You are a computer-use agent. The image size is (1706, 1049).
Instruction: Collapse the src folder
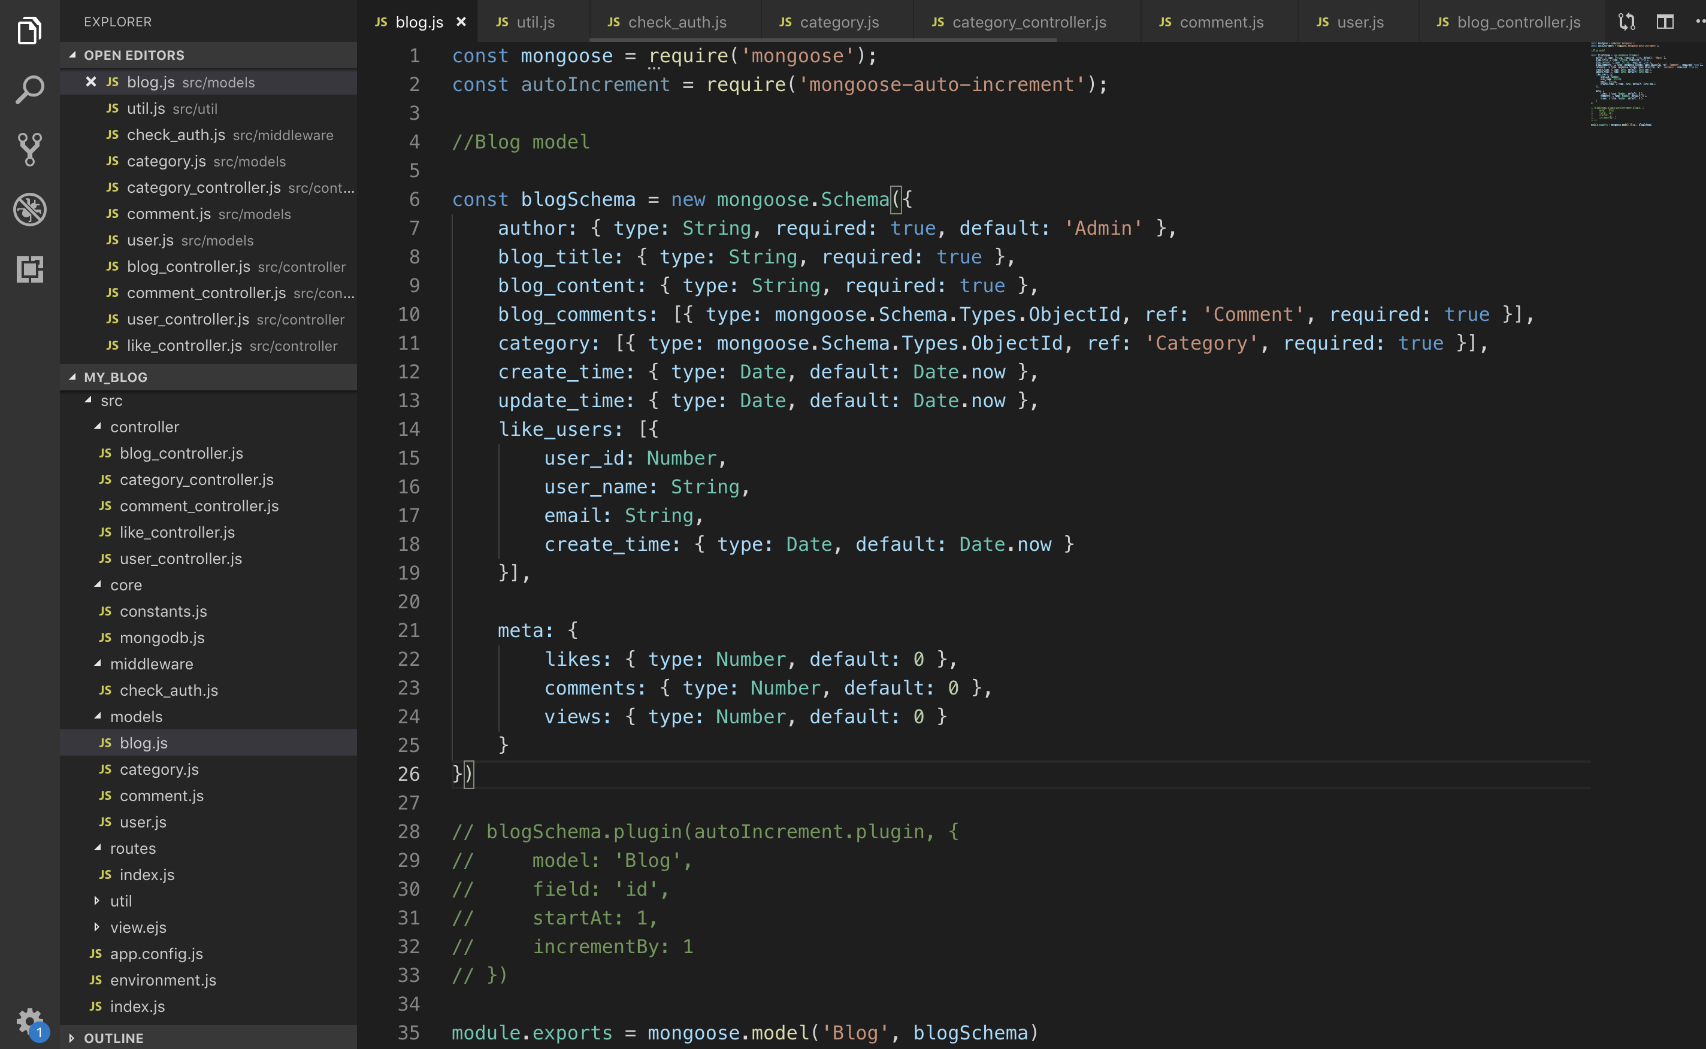[88, 401]
